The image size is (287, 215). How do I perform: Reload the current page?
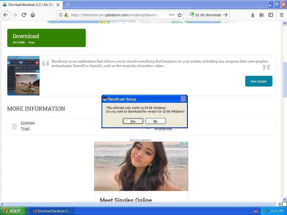click(24, 15)
